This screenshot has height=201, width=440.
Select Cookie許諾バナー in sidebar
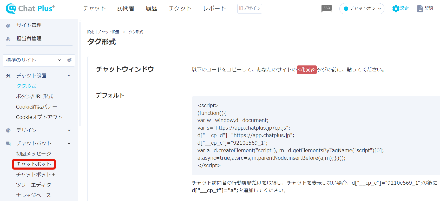36,107
